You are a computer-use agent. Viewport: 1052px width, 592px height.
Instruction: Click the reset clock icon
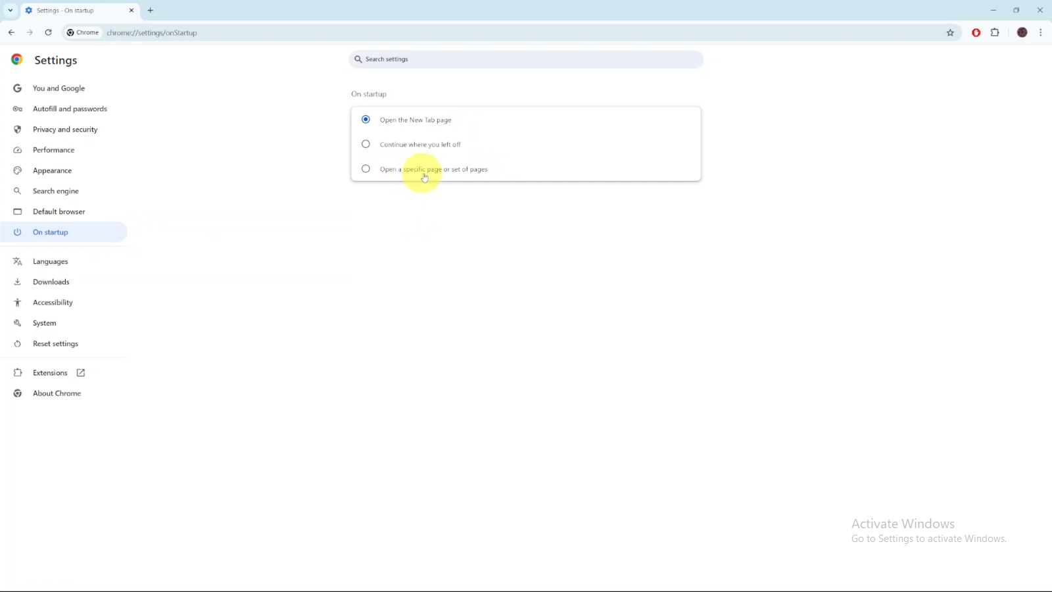click(18, 344)
